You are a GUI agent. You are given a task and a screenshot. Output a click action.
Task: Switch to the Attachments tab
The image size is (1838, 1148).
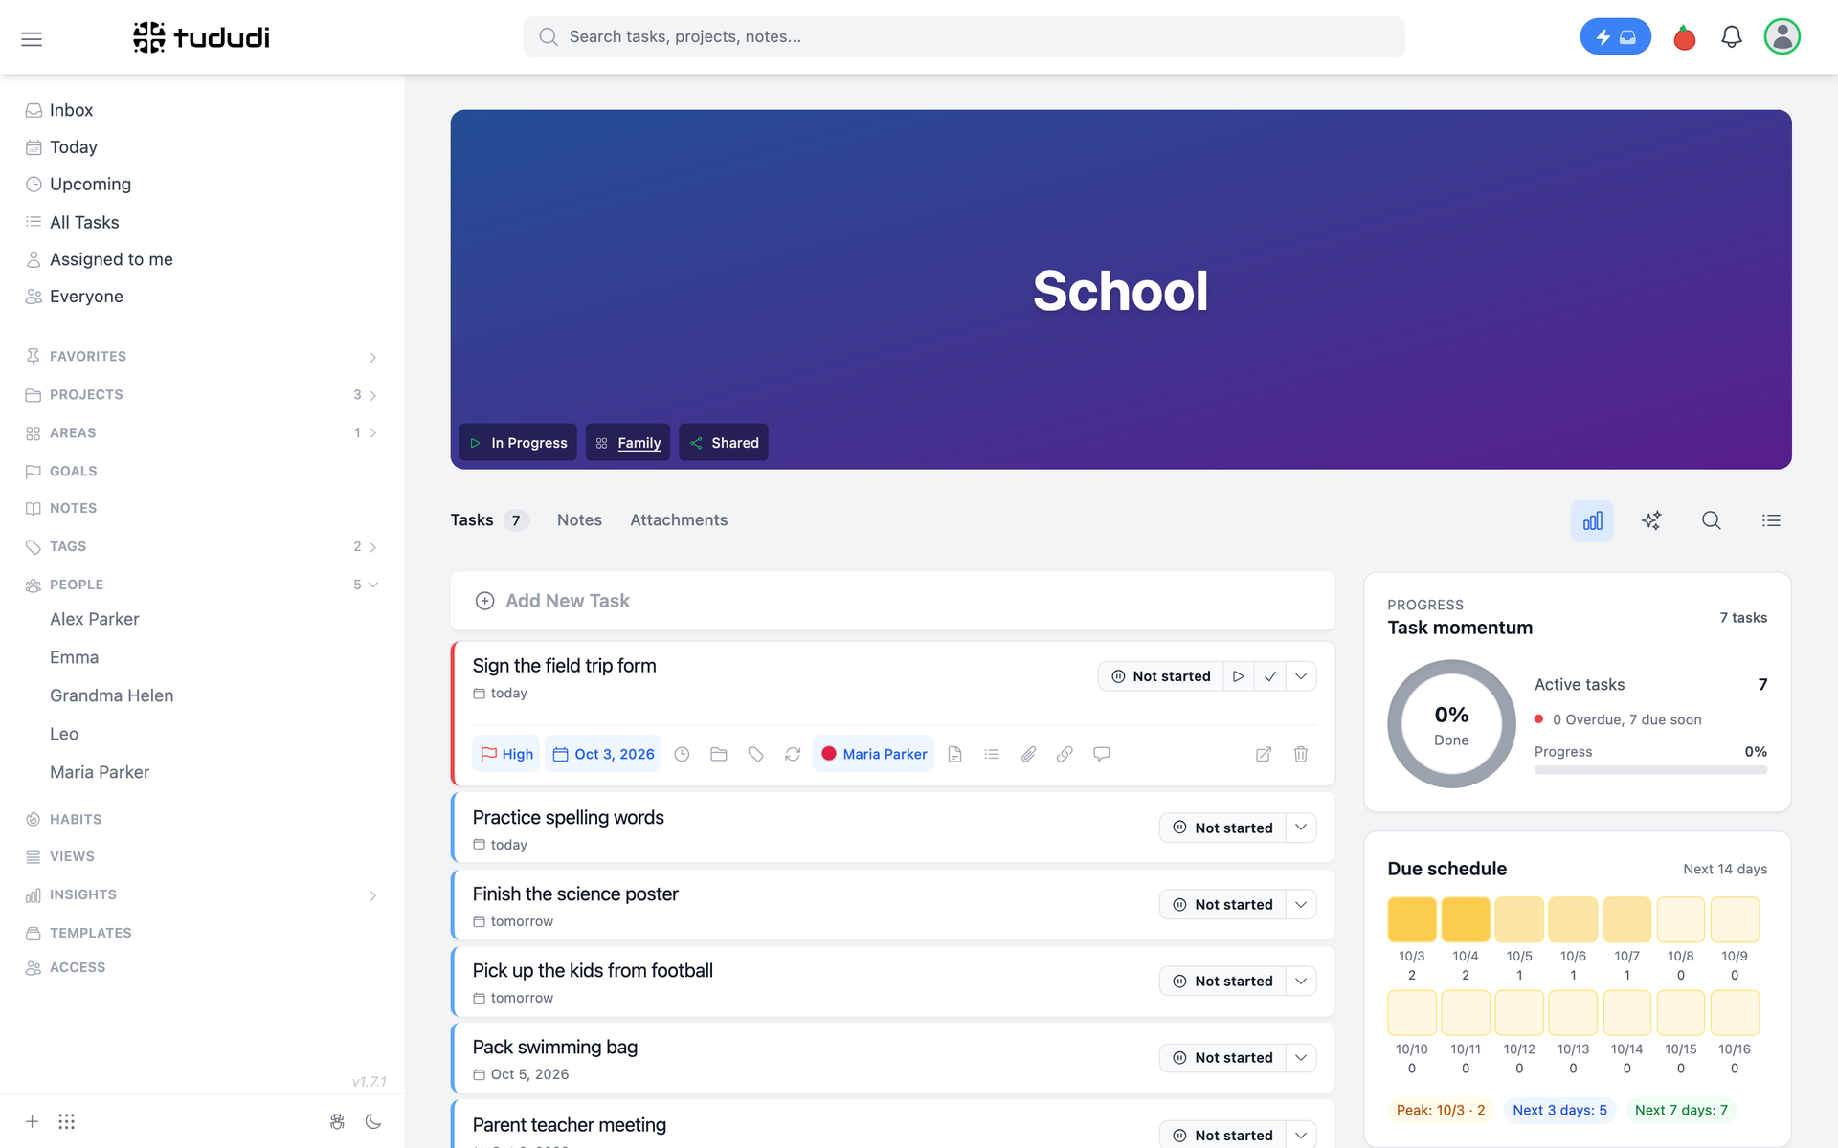click(679, 520)
